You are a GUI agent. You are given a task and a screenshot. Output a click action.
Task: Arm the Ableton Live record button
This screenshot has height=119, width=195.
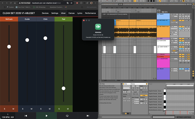[x=154, y=1]
